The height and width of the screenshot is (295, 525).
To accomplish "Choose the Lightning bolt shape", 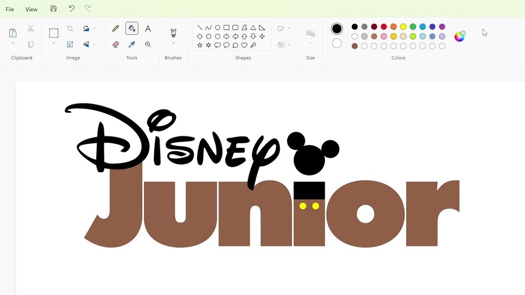I will pyautogui.click(x=253, y=45).
